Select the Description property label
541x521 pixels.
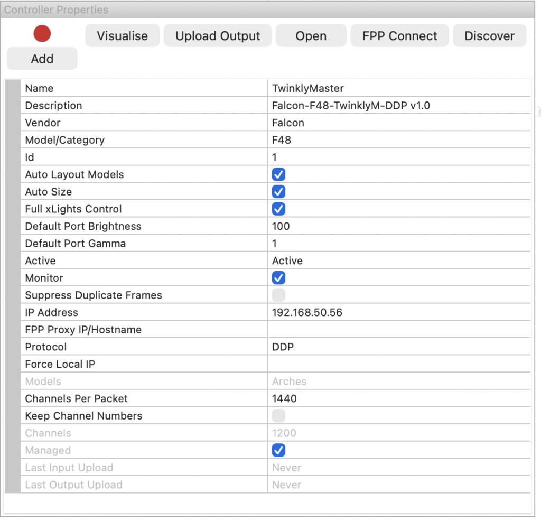pyautogui.click(x=53, y=106)
